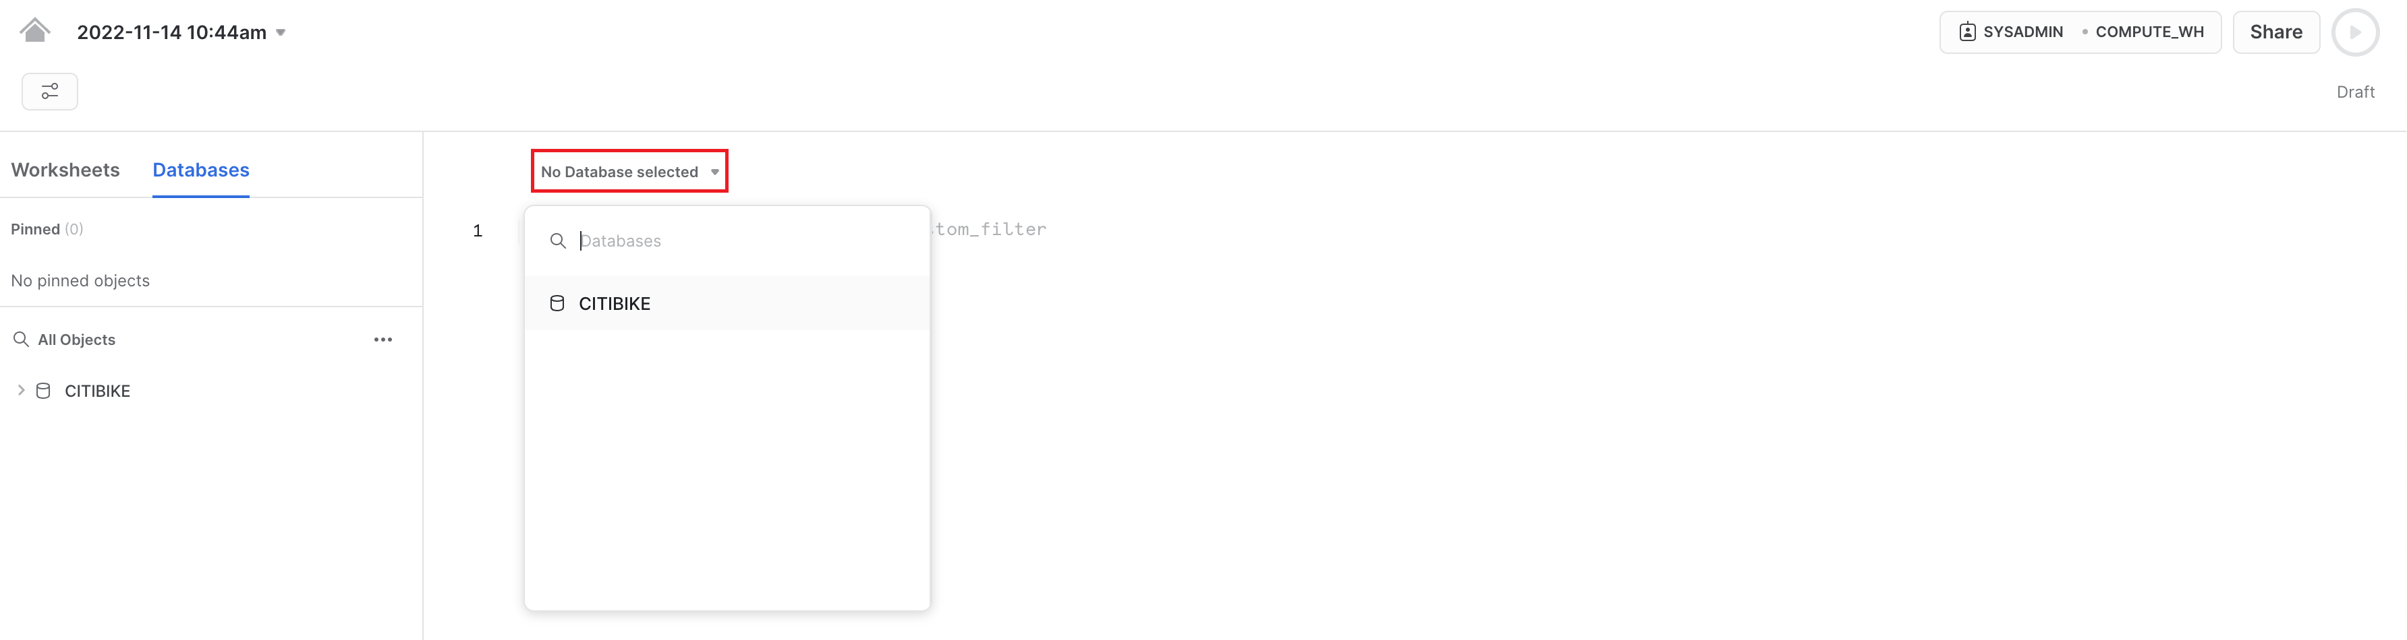Click the SYSADMIN role badge icon
Image resolution: width=2407 pixels, height=640 pixels.
(1967, 32)
